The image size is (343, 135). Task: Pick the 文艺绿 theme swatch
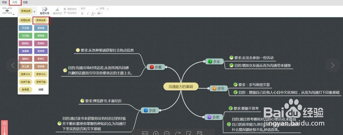pos(25,36)
